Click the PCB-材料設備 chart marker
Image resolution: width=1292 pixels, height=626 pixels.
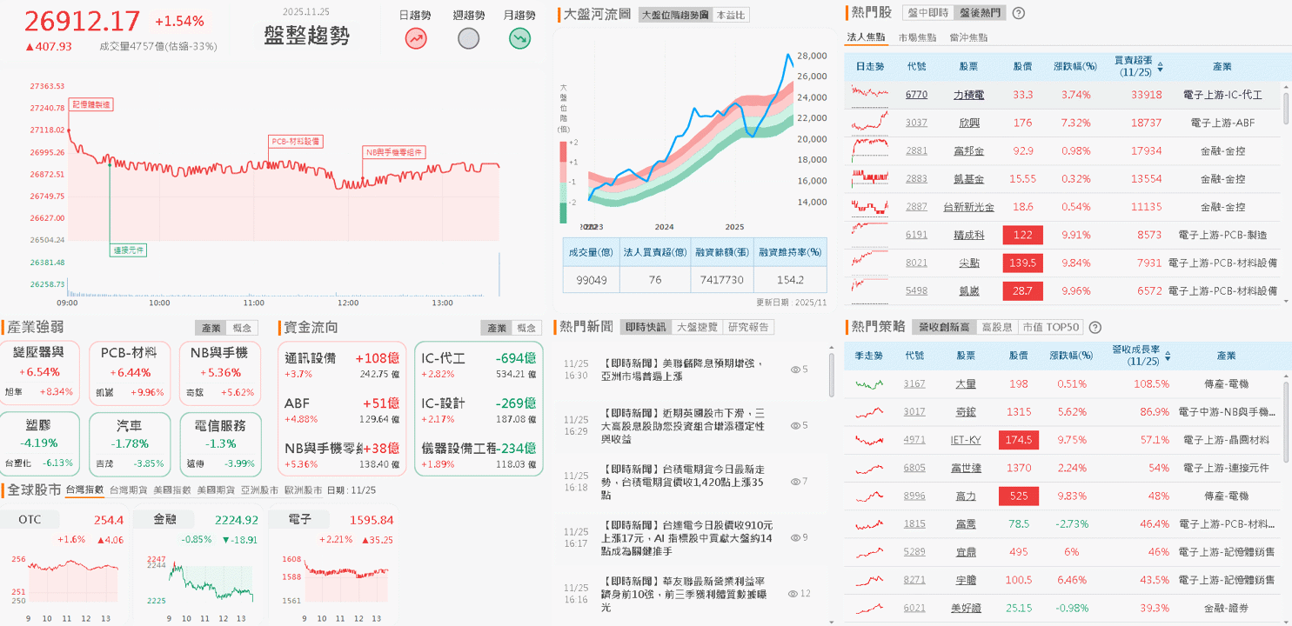(295, 140)
